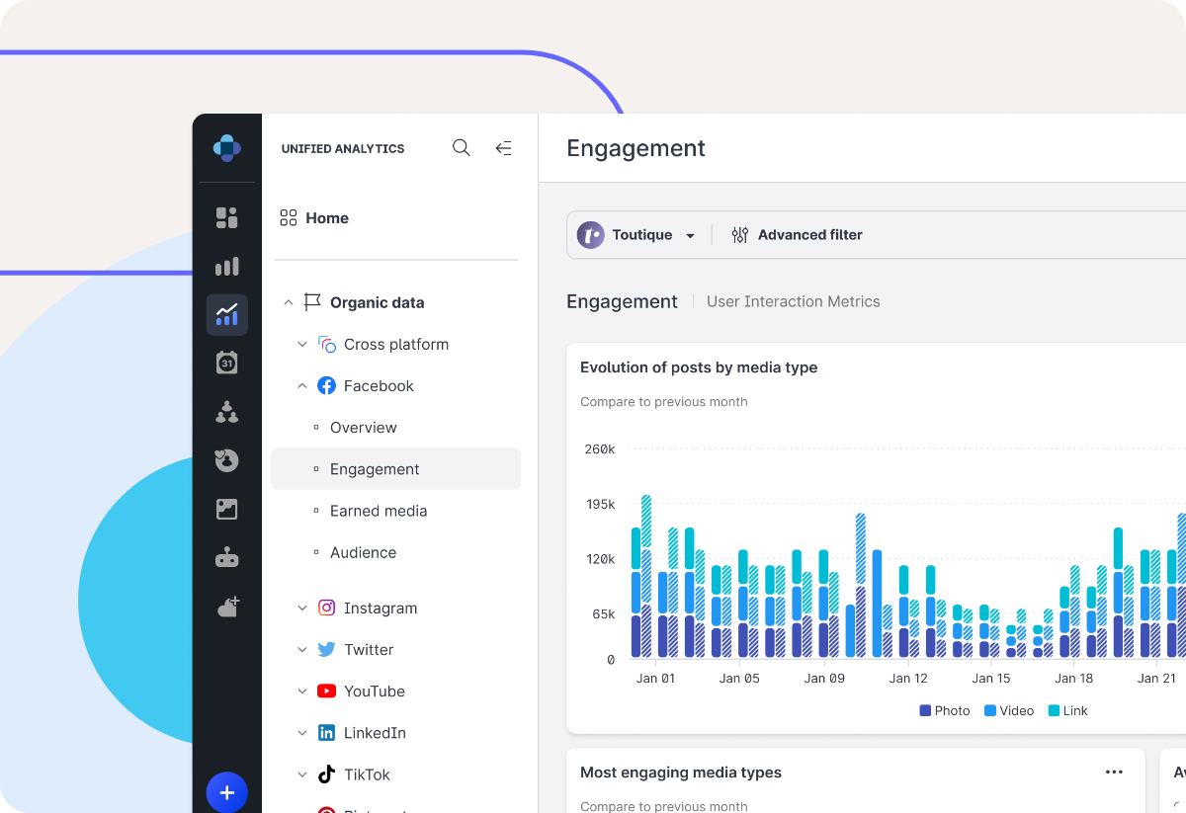Toggle the Photo series in the chart legend
The image size is (1186, 813).
coord(944,710)
